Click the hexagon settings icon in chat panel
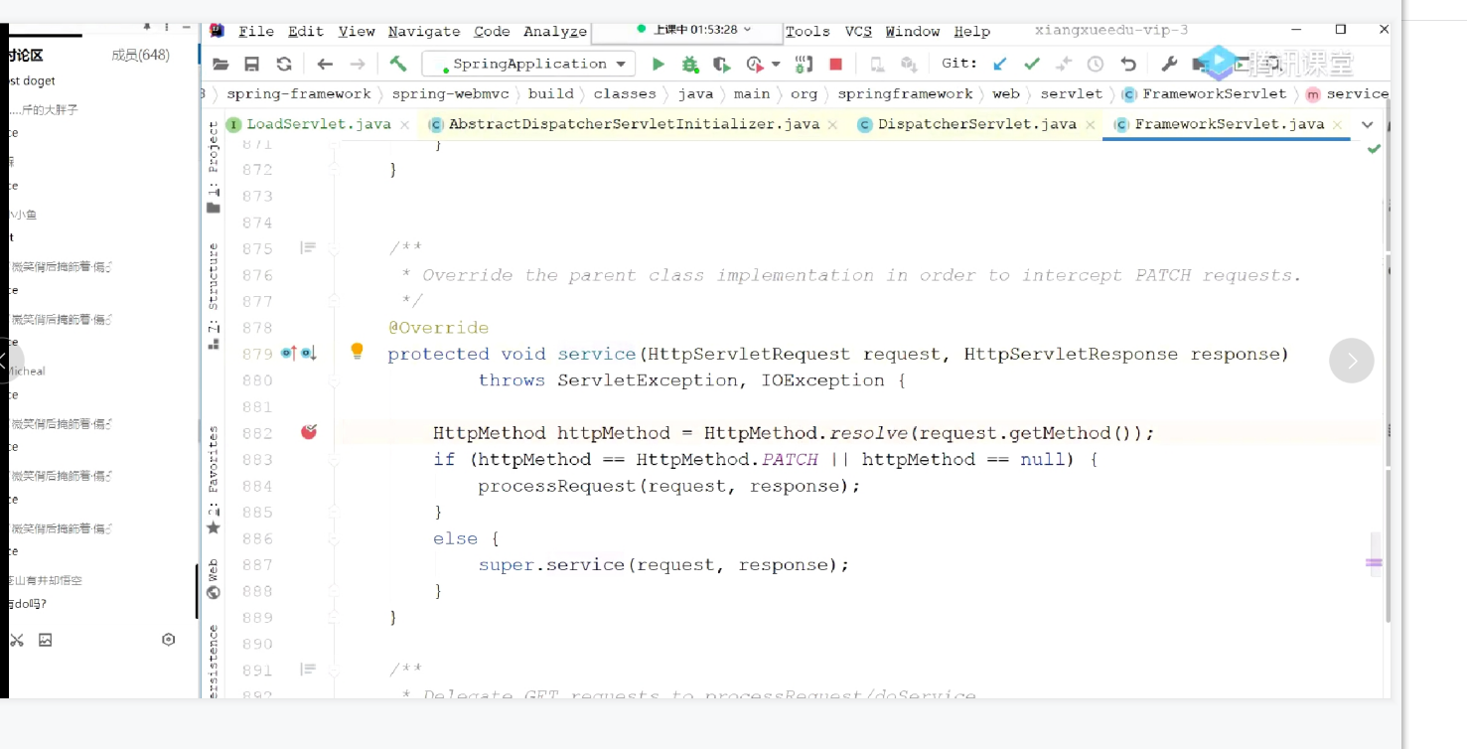Screen dimensions: 1467x749 (x=169, y=640)
